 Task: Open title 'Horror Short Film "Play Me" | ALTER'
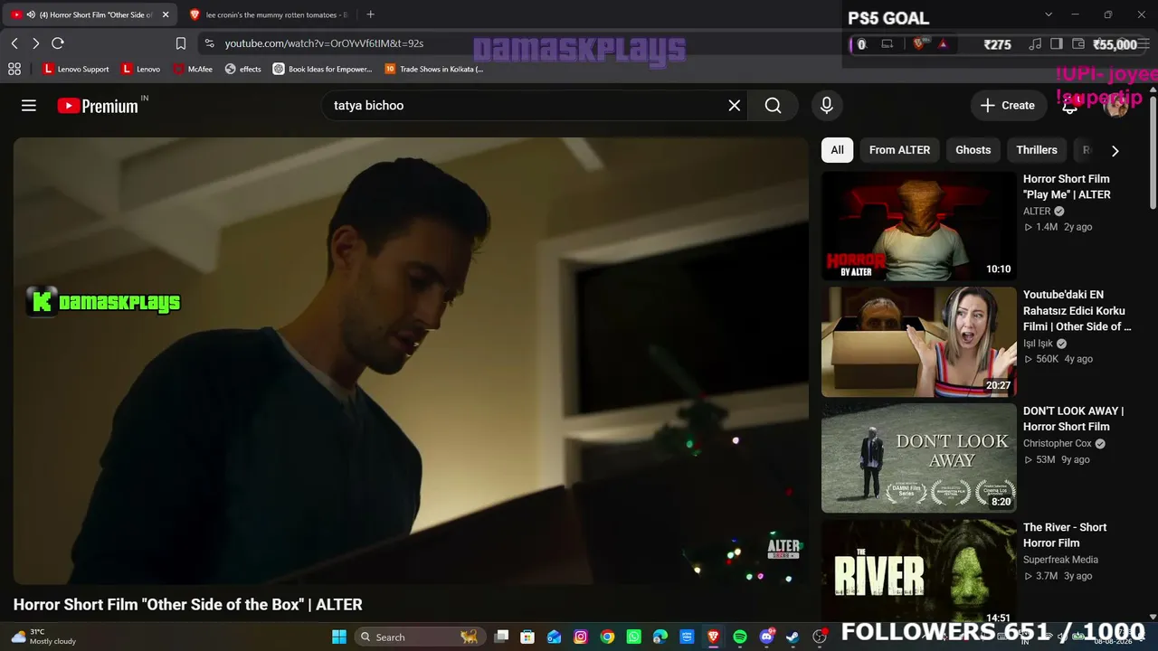[x=1067, y=186]
